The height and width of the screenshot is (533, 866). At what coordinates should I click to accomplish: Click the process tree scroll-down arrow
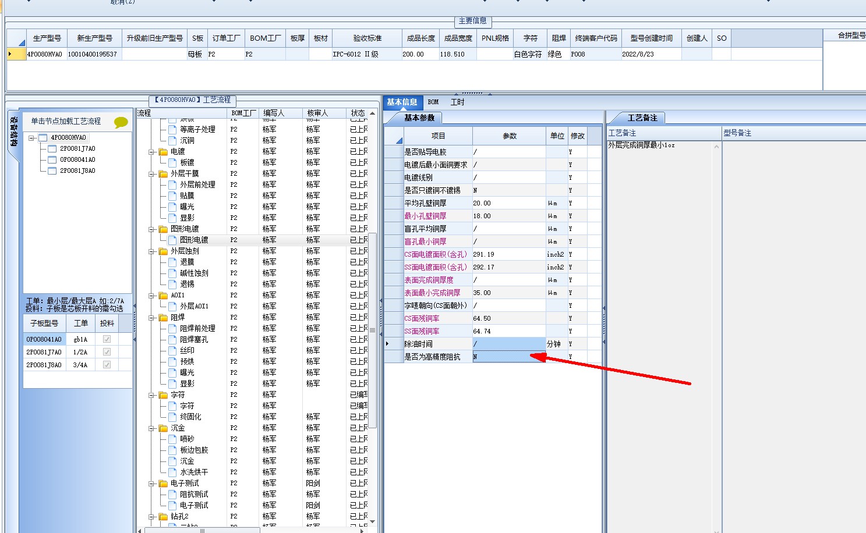pyautogui.click(x=373, y=521)
